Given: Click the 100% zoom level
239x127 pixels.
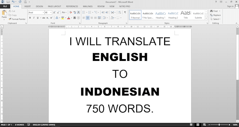Looking at the screenshot, I should pos(235,125).
